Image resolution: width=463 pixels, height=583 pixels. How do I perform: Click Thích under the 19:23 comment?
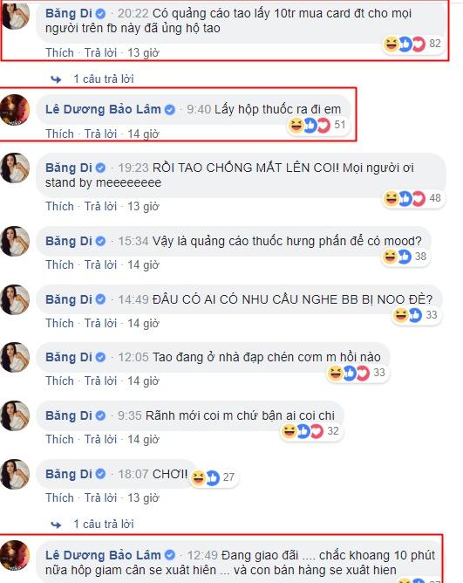pos(59,206)
